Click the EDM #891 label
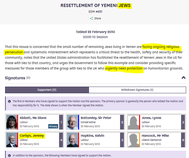 click(x=95, y=12)
